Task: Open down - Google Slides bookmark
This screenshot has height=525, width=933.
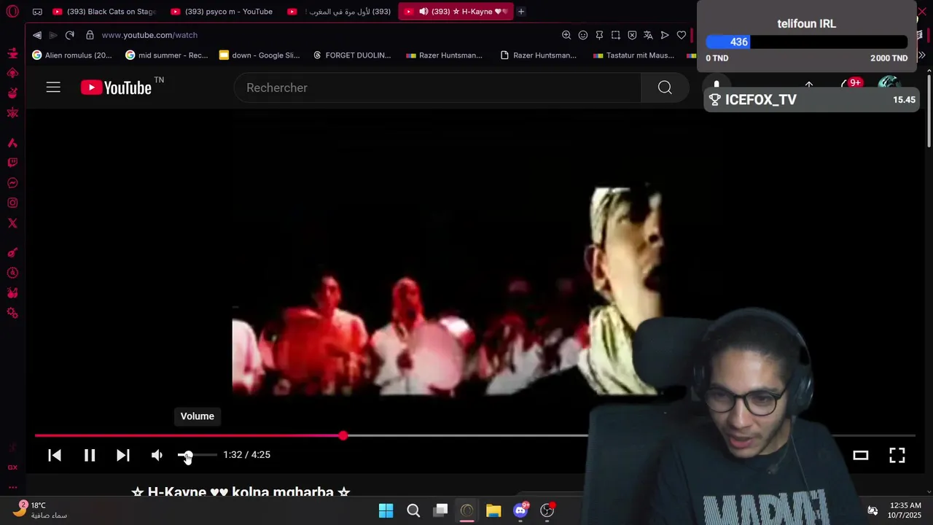Action: click(x=259, y=55)
